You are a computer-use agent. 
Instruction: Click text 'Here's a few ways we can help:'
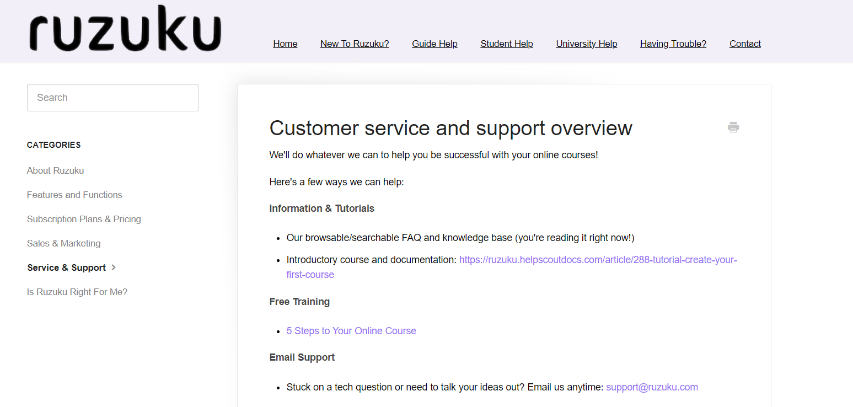pos(337,182)
